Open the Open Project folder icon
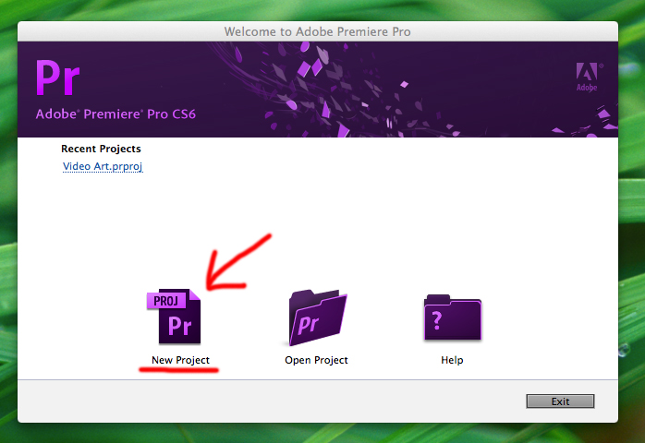Screen dimensions: 645x443 coord(316,317)
